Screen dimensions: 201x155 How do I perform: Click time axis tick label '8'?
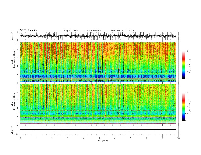pyautogui.click(x=147, y=138)
